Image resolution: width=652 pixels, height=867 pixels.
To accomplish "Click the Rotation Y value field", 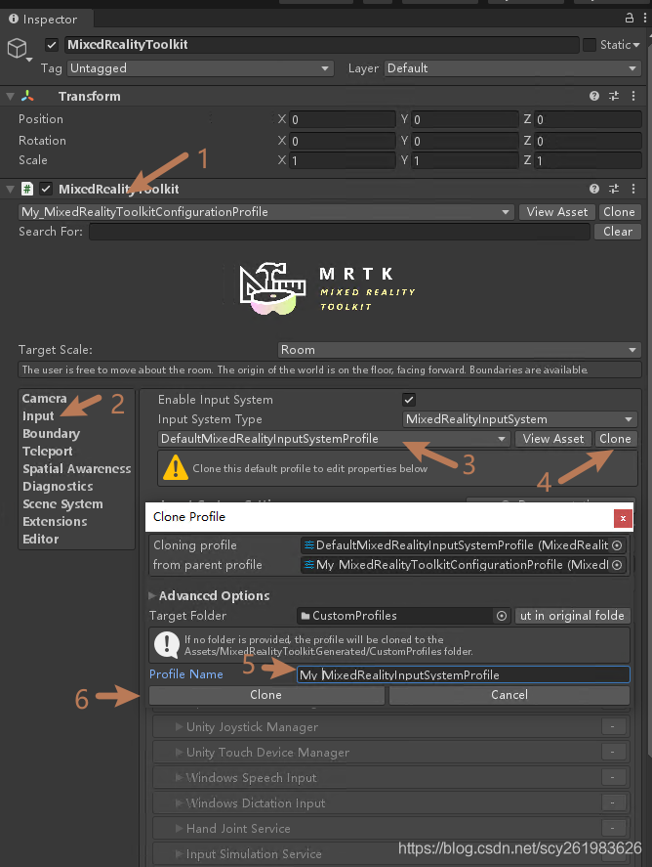I will coord(465,141).
